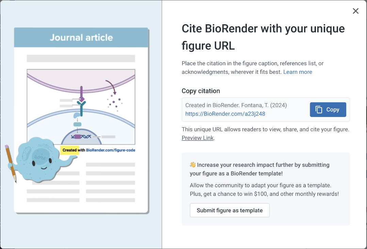The image size is (367, 249).
Task: Open the Learn more link
Action: coord(298,72)
